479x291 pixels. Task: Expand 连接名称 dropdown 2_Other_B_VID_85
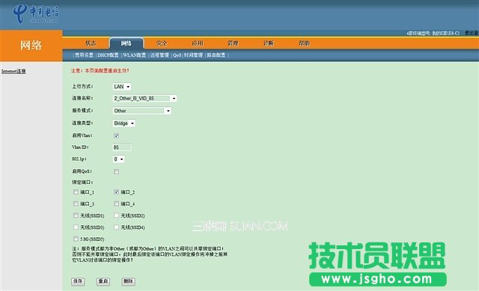tap(144, 98)
